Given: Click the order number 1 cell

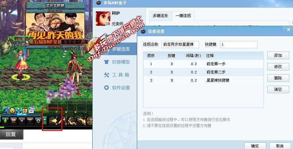Looking at the screenshot, I should [x=151, y=64].
